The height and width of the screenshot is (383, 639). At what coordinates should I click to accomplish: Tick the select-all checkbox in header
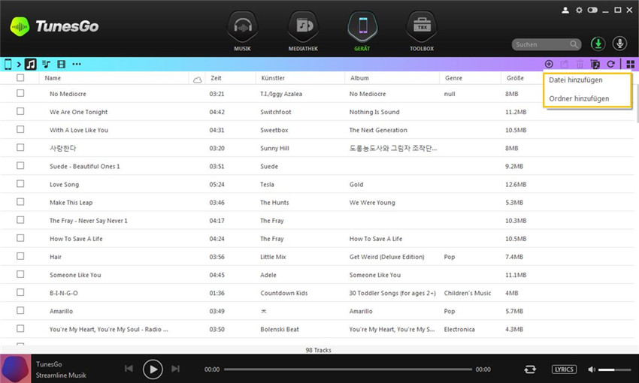20,78
